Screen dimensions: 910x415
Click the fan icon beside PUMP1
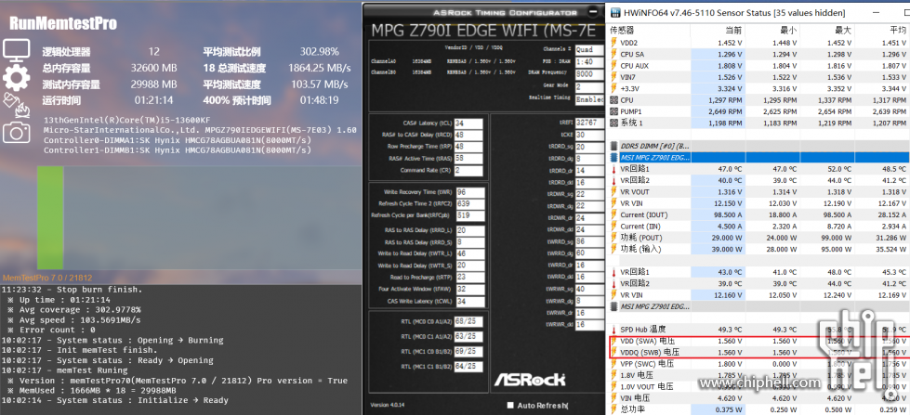tap(614, 111)
